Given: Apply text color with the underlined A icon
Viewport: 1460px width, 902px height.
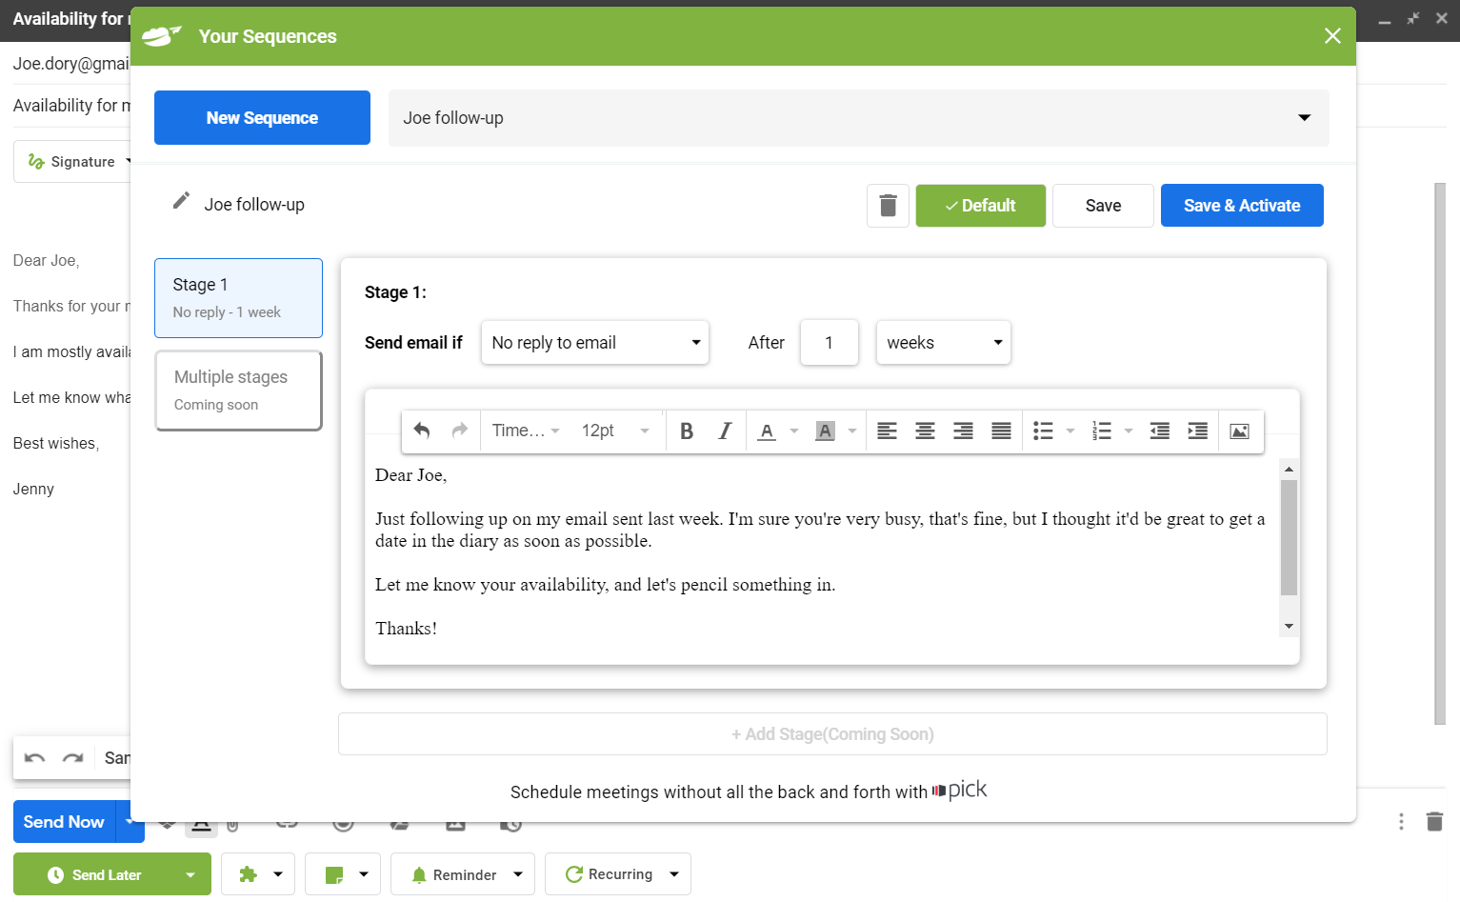Looking at the screenshot, I should point(767,431).
